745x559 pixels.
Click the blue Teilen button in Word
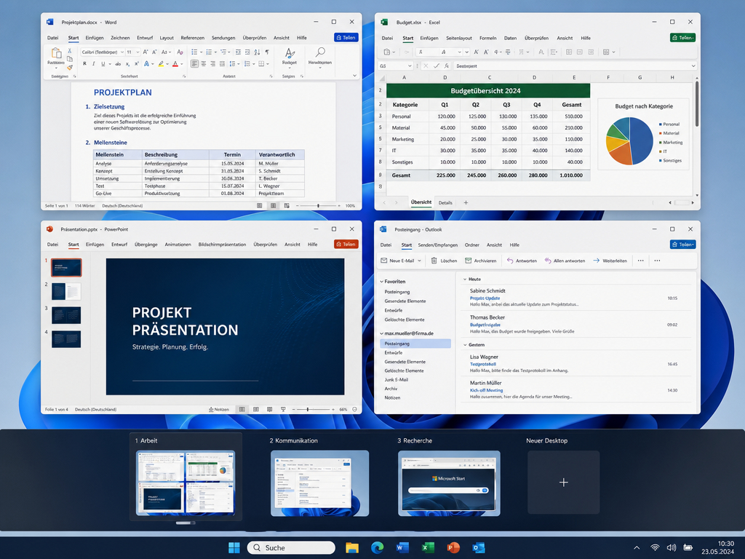346,38
